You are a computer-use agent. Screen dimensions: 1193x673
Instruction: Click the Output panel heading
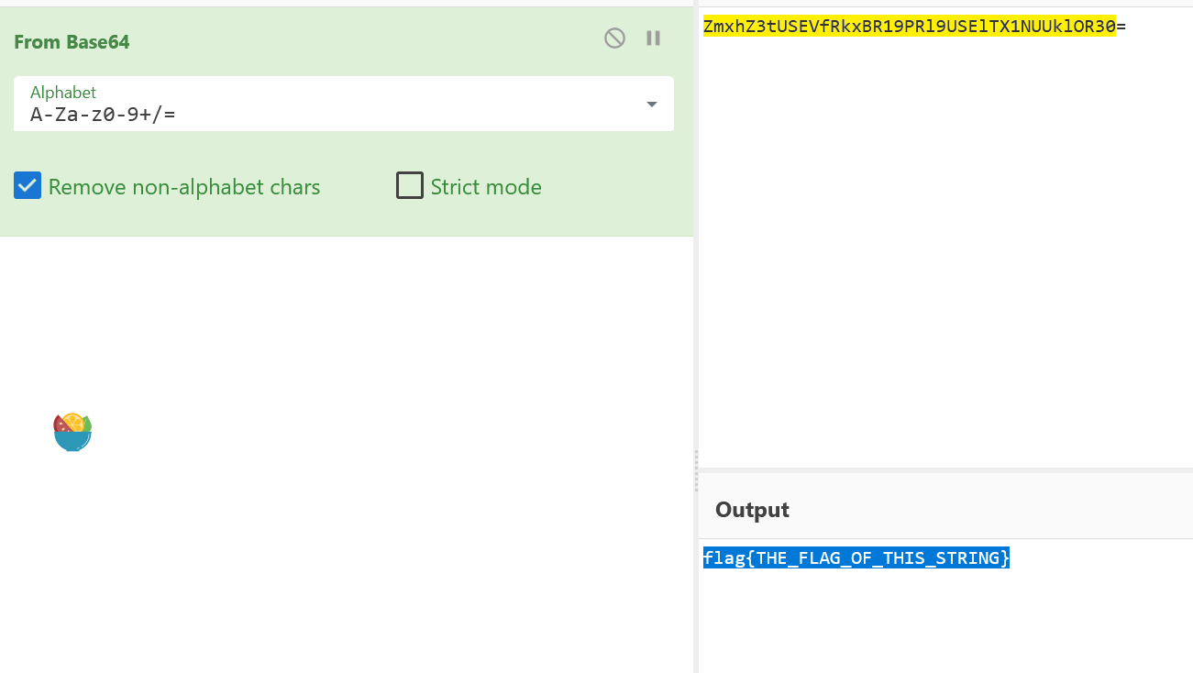point(752,510)
